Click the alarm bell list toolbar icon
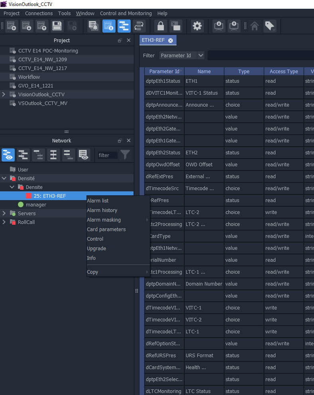Screen dimensions: 314x395 [94, 26]
